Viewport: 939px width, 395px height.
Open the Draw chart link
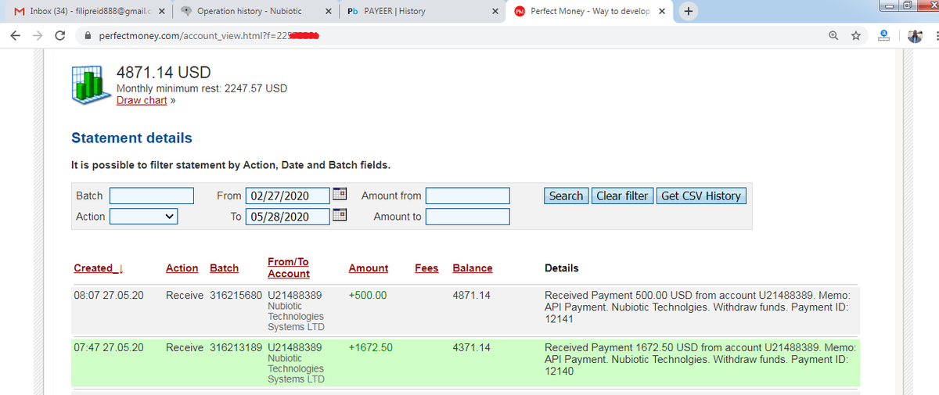(x=142, y=100)
